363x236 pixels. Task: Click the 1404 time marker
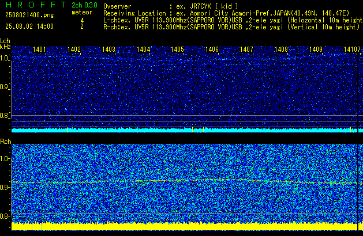pyautogui.click(x=143, y=50)
